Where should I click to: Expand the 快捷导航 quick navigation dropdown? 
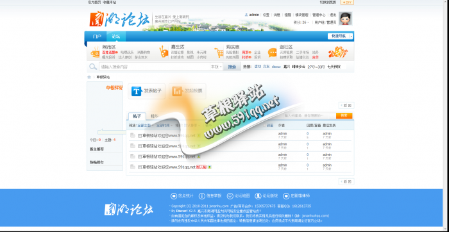[x=340, y=36]
